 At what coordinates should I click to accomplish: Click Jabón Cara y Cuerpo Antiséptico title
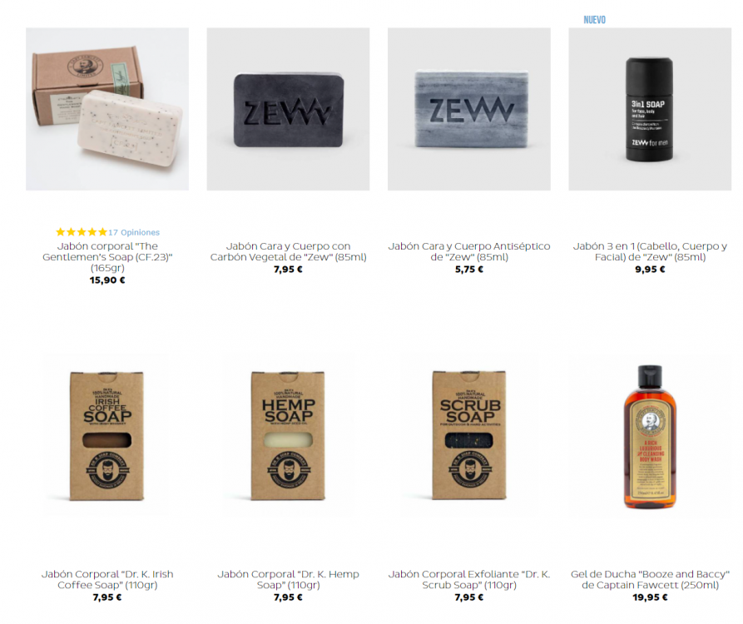click(469, 251)
